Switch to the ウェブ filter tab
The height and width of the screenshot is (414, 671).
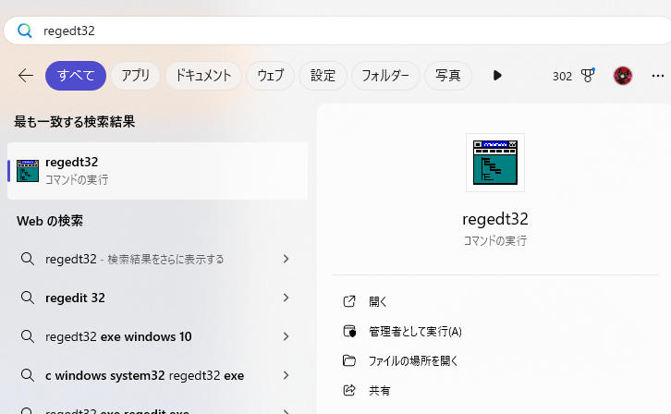271,76
